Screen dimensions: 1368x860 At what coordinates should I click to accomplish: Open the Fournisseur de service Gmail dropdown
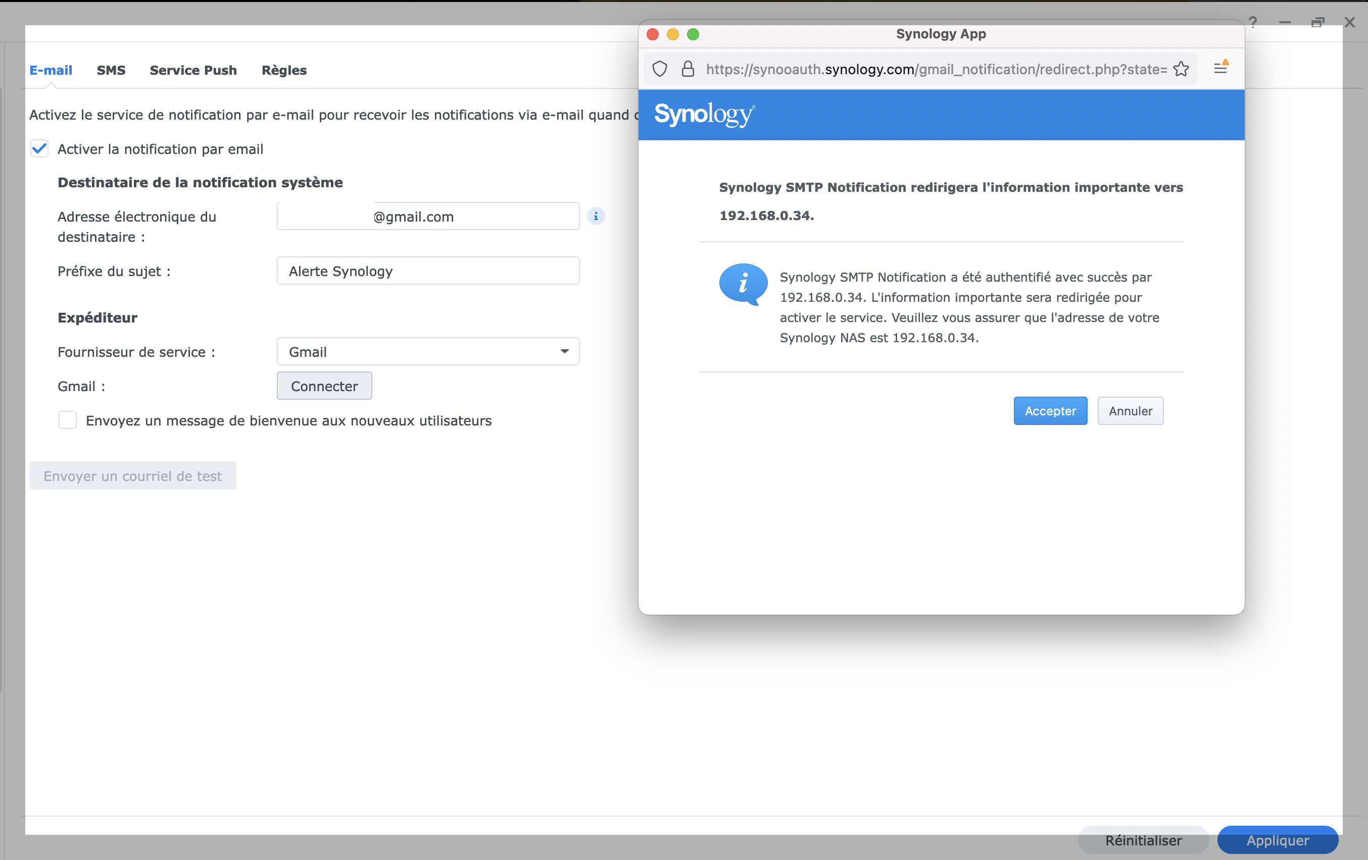coord(428,351)
